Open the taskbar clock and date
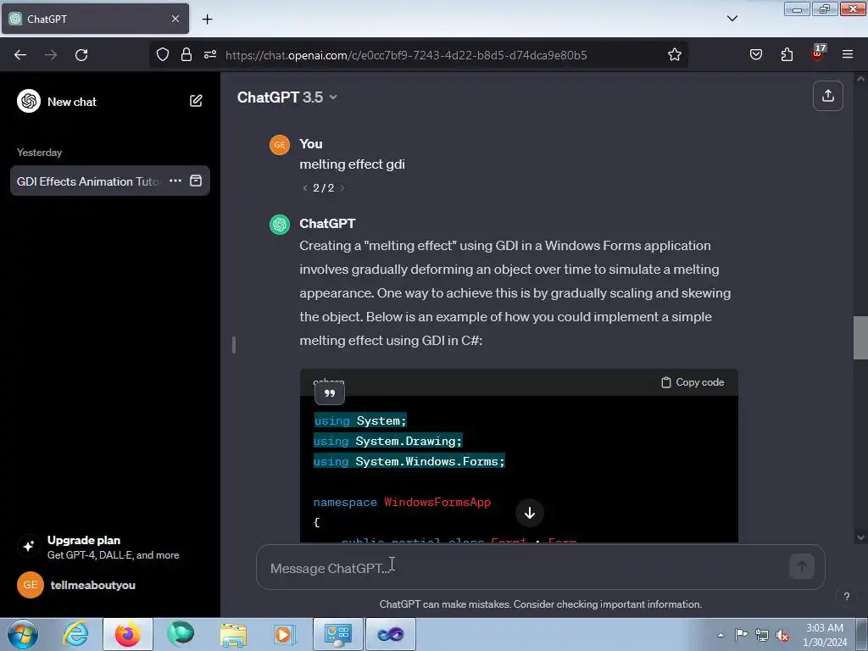The image size is (868, 651). click(x=824, y=635)
